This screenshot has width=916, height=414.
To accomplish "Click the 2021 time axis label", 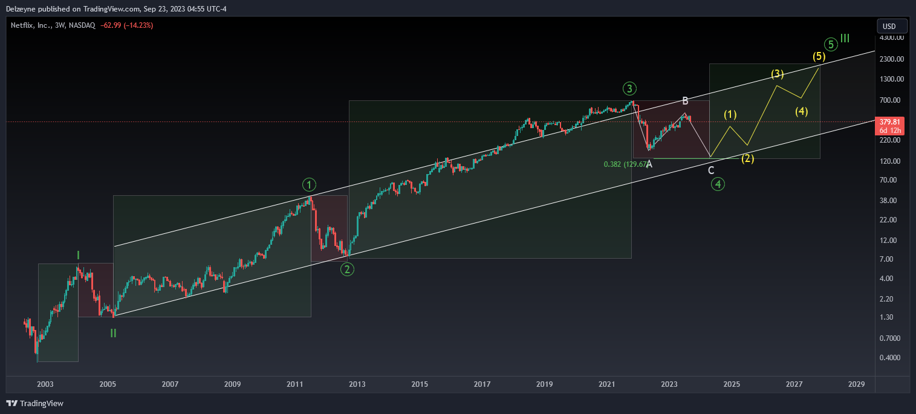I will pos(607,384).
